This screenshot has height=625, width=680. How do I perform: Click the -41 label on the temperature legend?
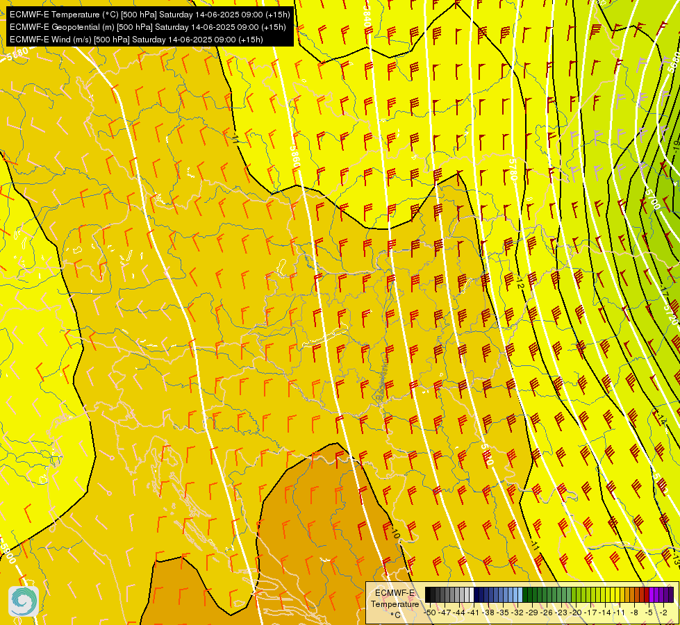pos(473,612)
